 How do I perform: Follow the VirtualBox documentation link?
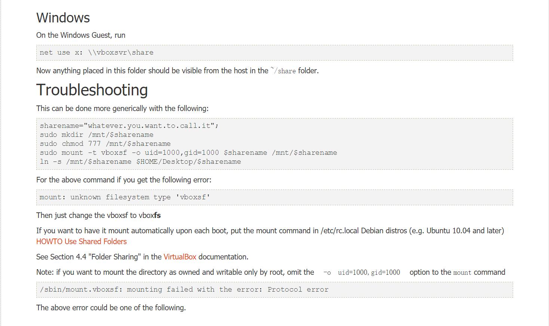(180, 257)
